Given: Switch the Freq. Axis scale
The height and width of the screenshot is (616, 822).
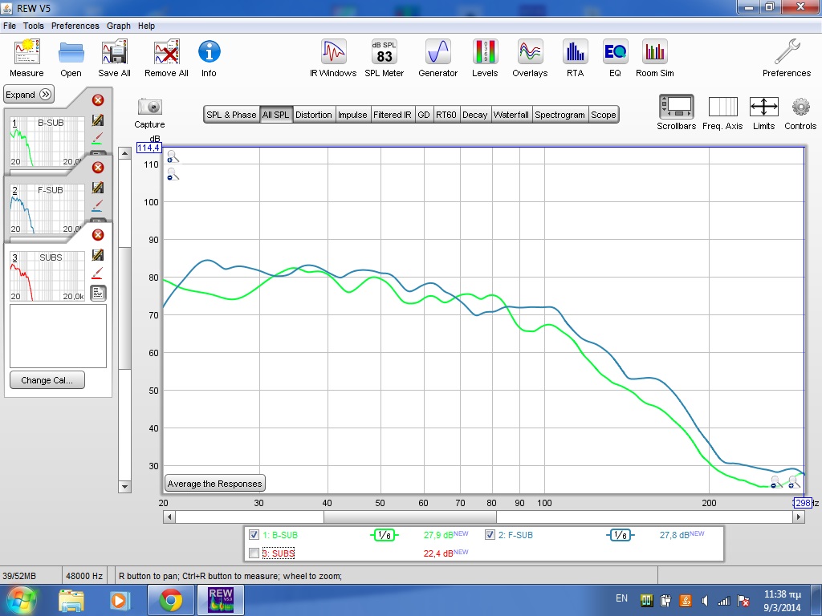Looking at the screenshot, I should (x=722, y=112).
